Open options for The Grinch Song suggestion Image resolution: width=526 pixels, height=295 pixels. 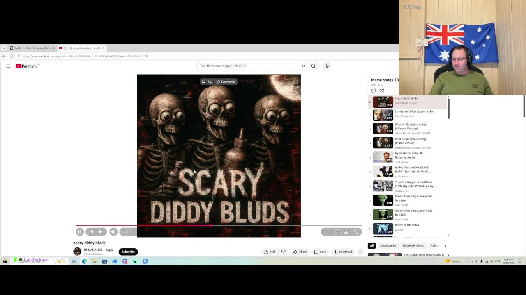tap(448, 255)
